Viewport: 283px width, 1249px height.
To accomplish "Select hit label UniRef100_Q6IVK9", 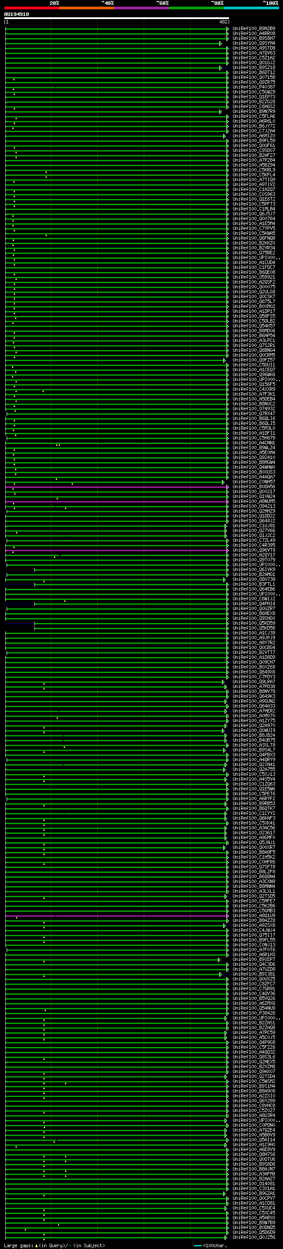I will pos(254,570).
